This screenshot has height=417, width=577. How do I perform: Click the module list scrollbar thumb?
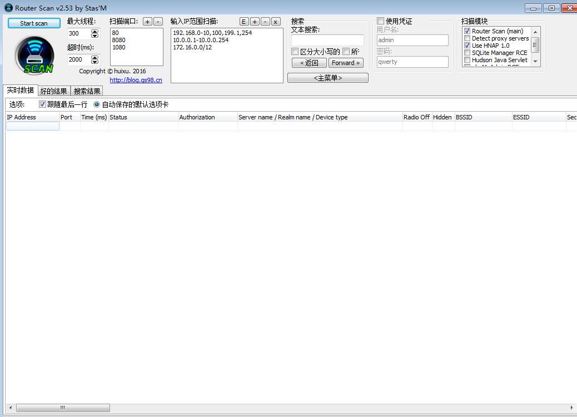(535, 45)
